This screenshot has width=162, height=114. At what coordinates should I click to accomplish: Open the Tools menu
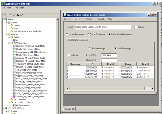pos(15,8)
